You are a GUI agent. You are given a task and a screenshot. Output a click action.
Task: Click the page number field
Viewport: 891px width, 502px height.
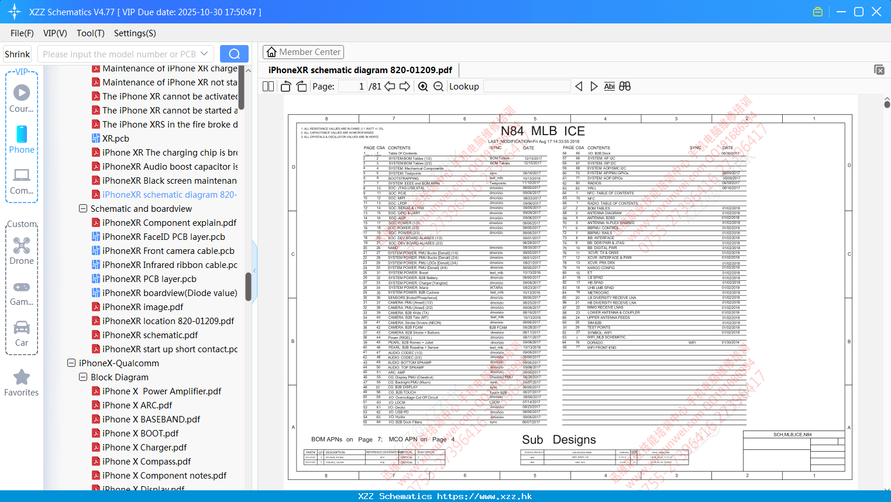[353, 87]
